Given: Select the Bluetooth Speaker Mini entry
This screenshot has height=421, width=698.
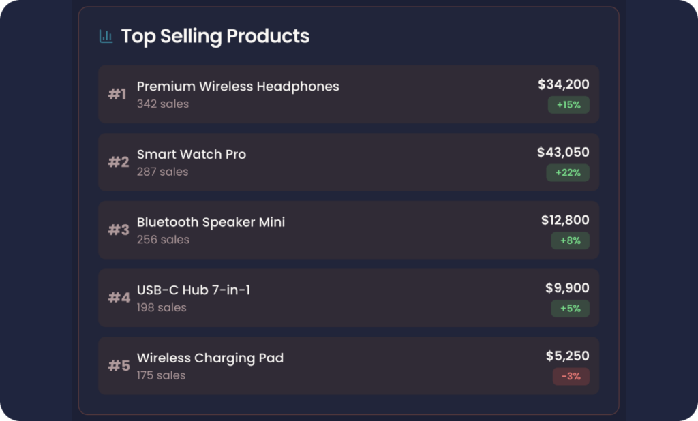Looking at the screenshot, I should (348, 230).
